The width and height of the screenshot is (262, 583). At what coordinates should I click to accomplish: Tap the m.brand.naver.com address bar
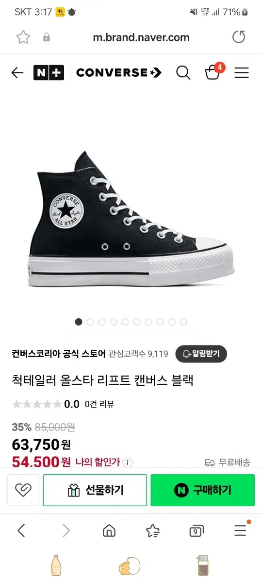[141, 37]
